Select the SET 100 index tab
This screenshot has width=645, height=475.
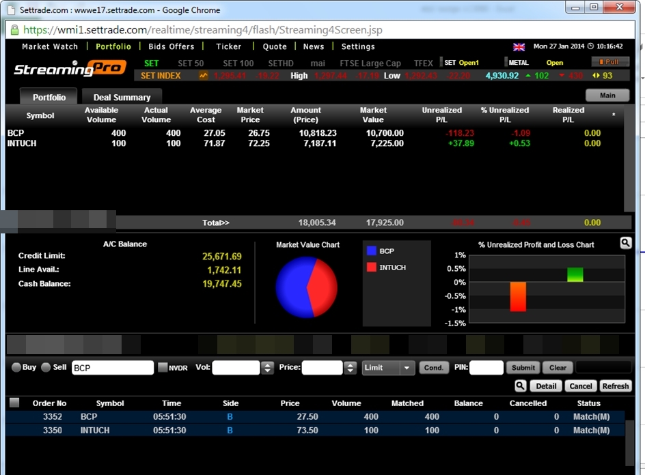tap(238, 63)
